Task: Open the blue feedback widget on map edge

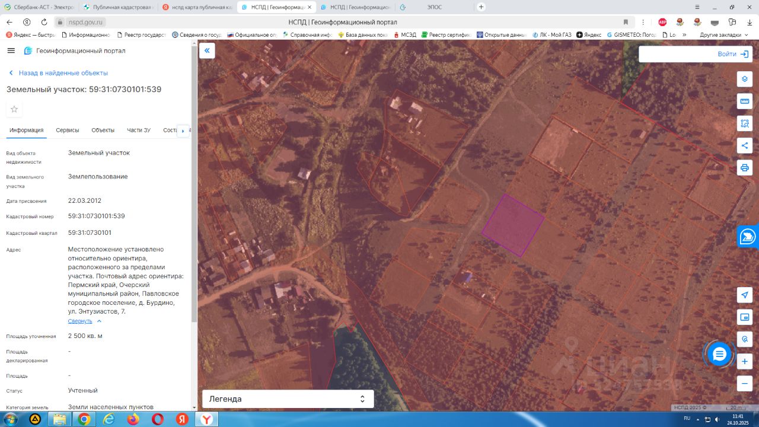Action: click(748, 236)
